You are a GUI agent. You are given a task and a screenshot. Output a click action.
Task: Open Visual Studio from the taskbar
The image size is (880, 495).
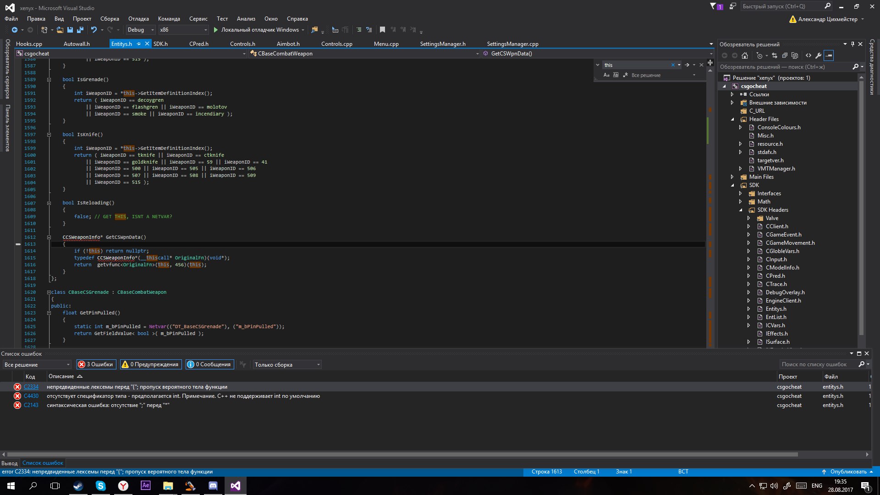[235, 486]
